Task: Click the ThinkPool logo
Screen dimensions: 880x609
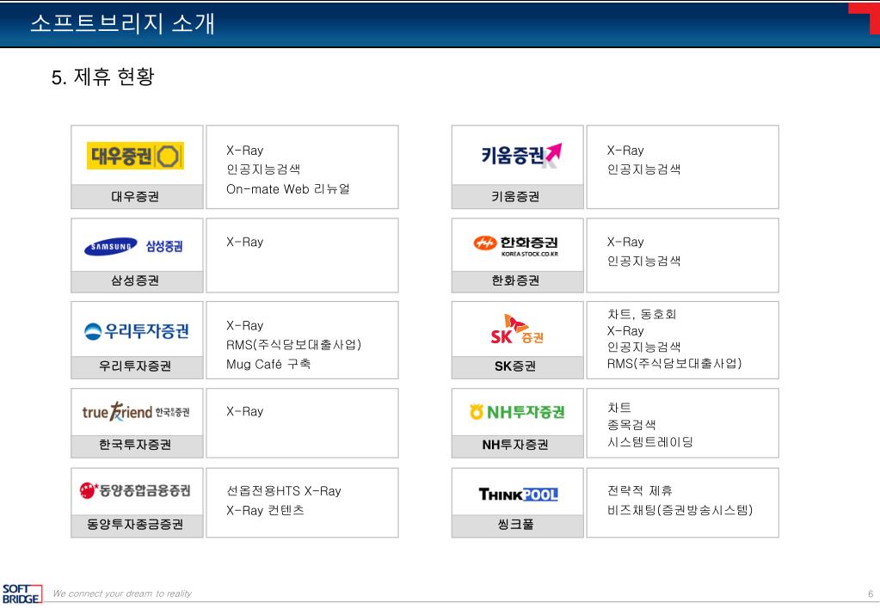Action: click(x=518, y=494)
